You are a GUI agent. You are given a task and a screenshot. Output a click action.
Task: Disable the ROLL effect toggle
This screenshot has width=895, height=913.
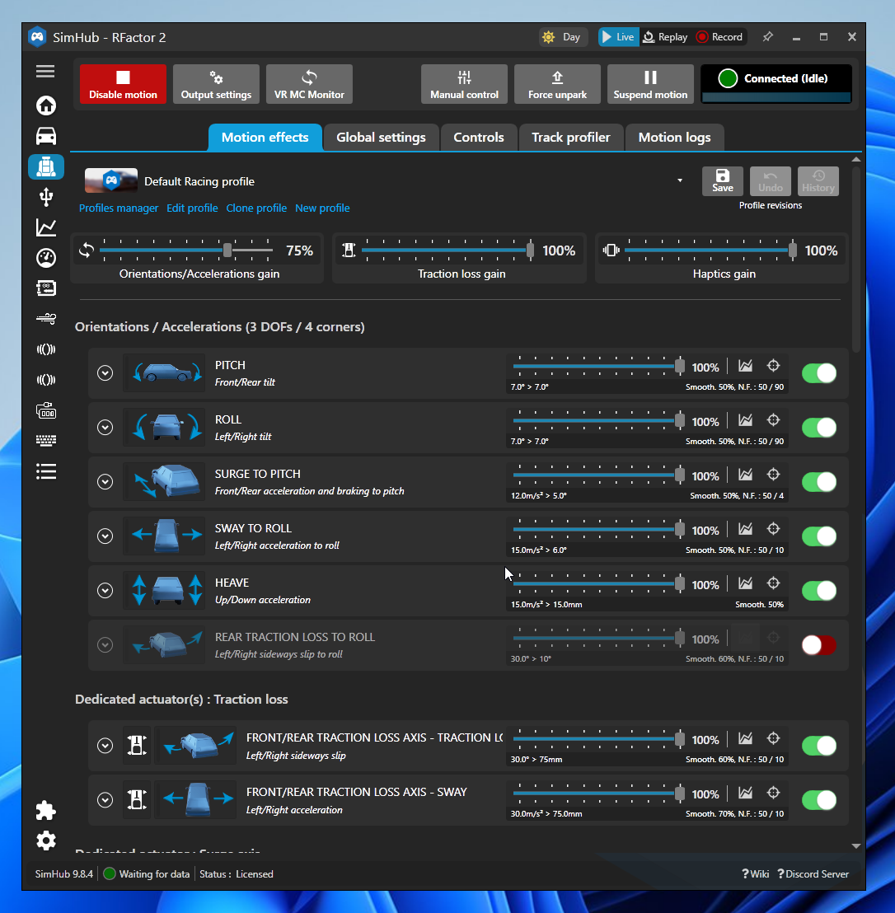coord(818,428)
